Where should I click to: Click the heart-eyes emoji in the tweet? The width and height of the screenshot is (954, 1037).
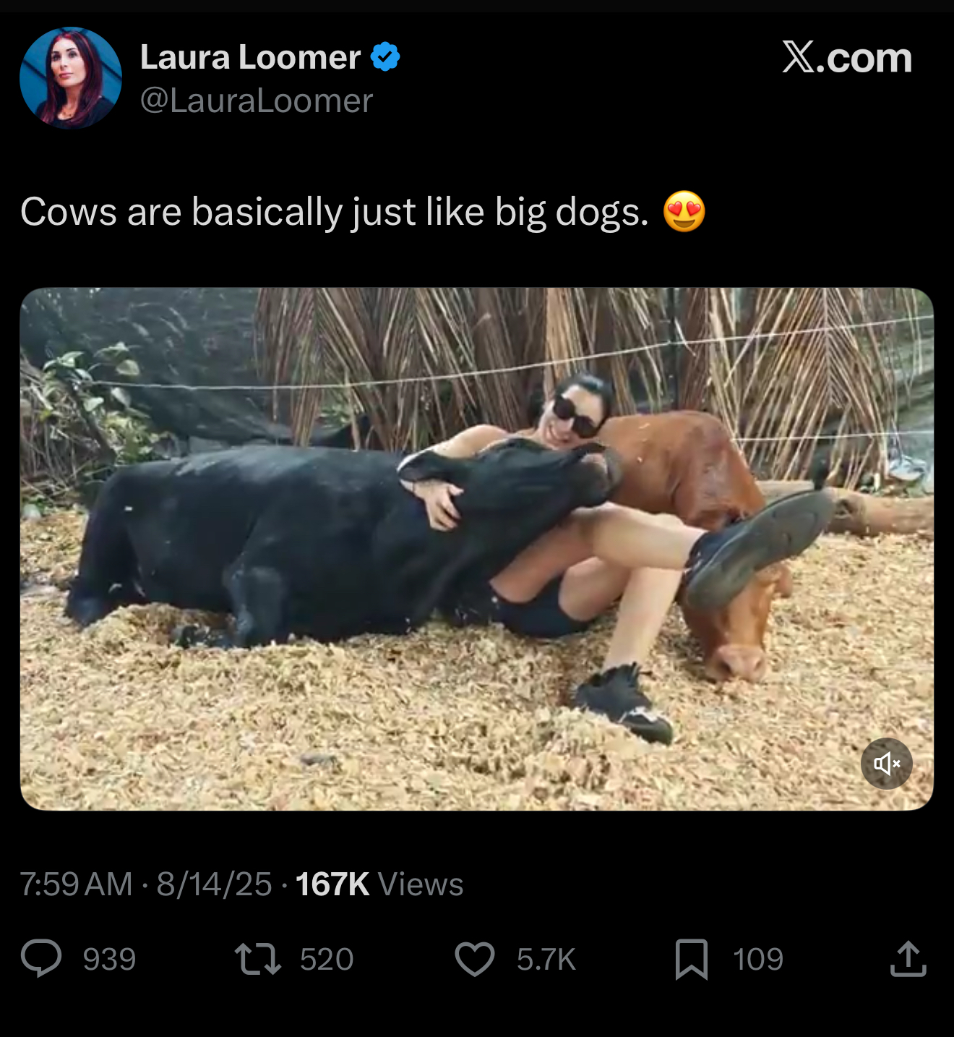pyautogui.click(x=684, y=211)
